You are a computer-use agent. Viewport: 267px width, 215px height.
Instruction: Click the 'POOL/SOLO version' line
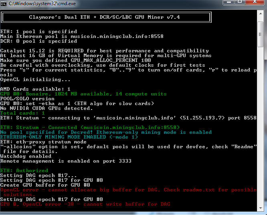(x=27, y=99)
